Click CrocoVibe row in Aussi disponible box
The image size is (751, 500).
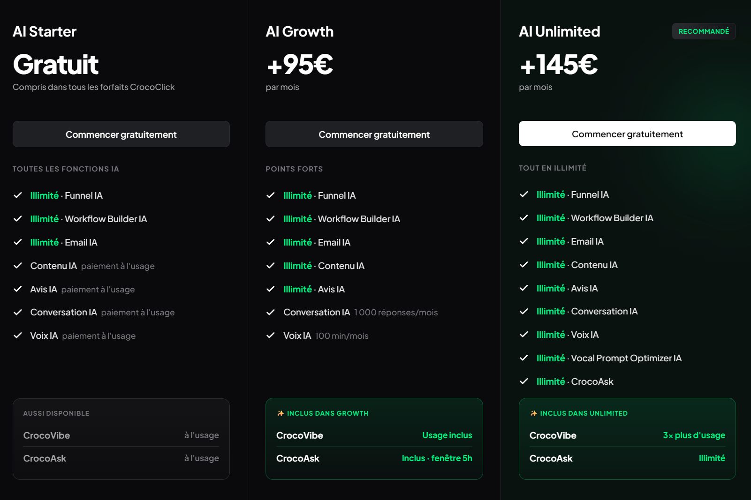[x=121, y=435]
